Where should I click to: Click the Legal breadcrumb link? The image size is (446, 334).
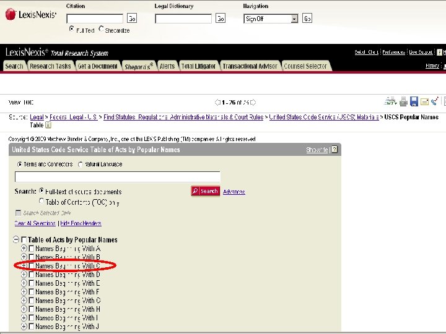coord(37,117)
